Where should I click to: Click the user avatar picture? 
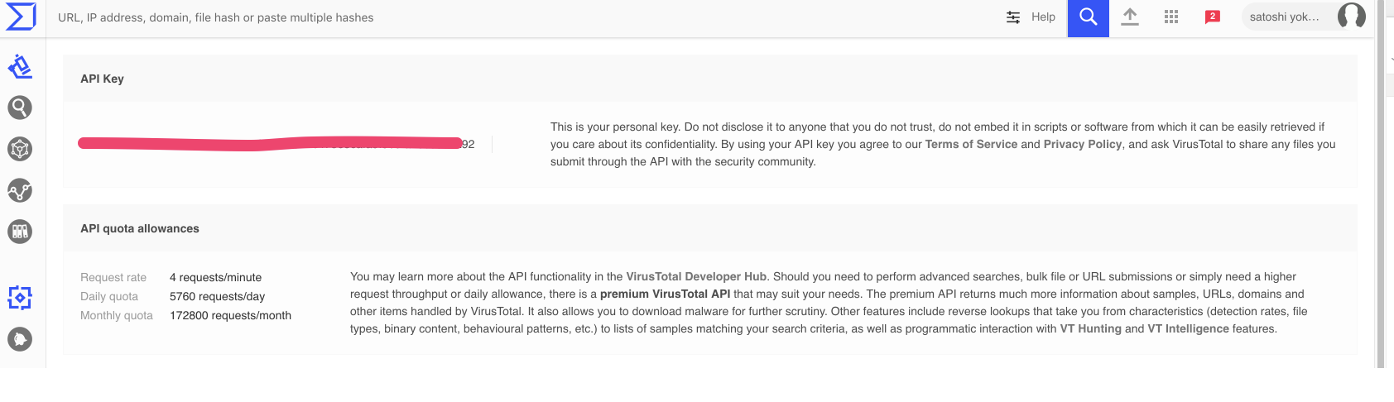[x=1352, y=17]
